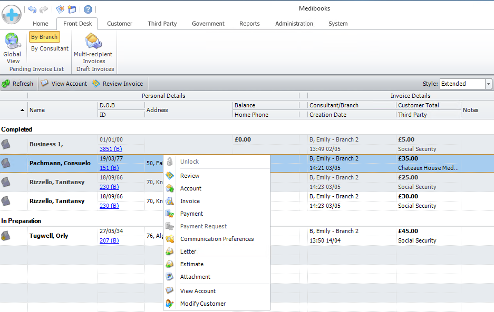
Task: Open the help question mark icon
Action: (88, 9)
